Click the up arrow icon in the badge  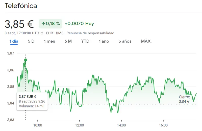43,24
